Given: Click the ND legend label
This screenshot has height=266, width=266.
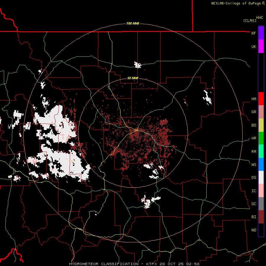Looking at the screenshot, I should tap(254, 230).
